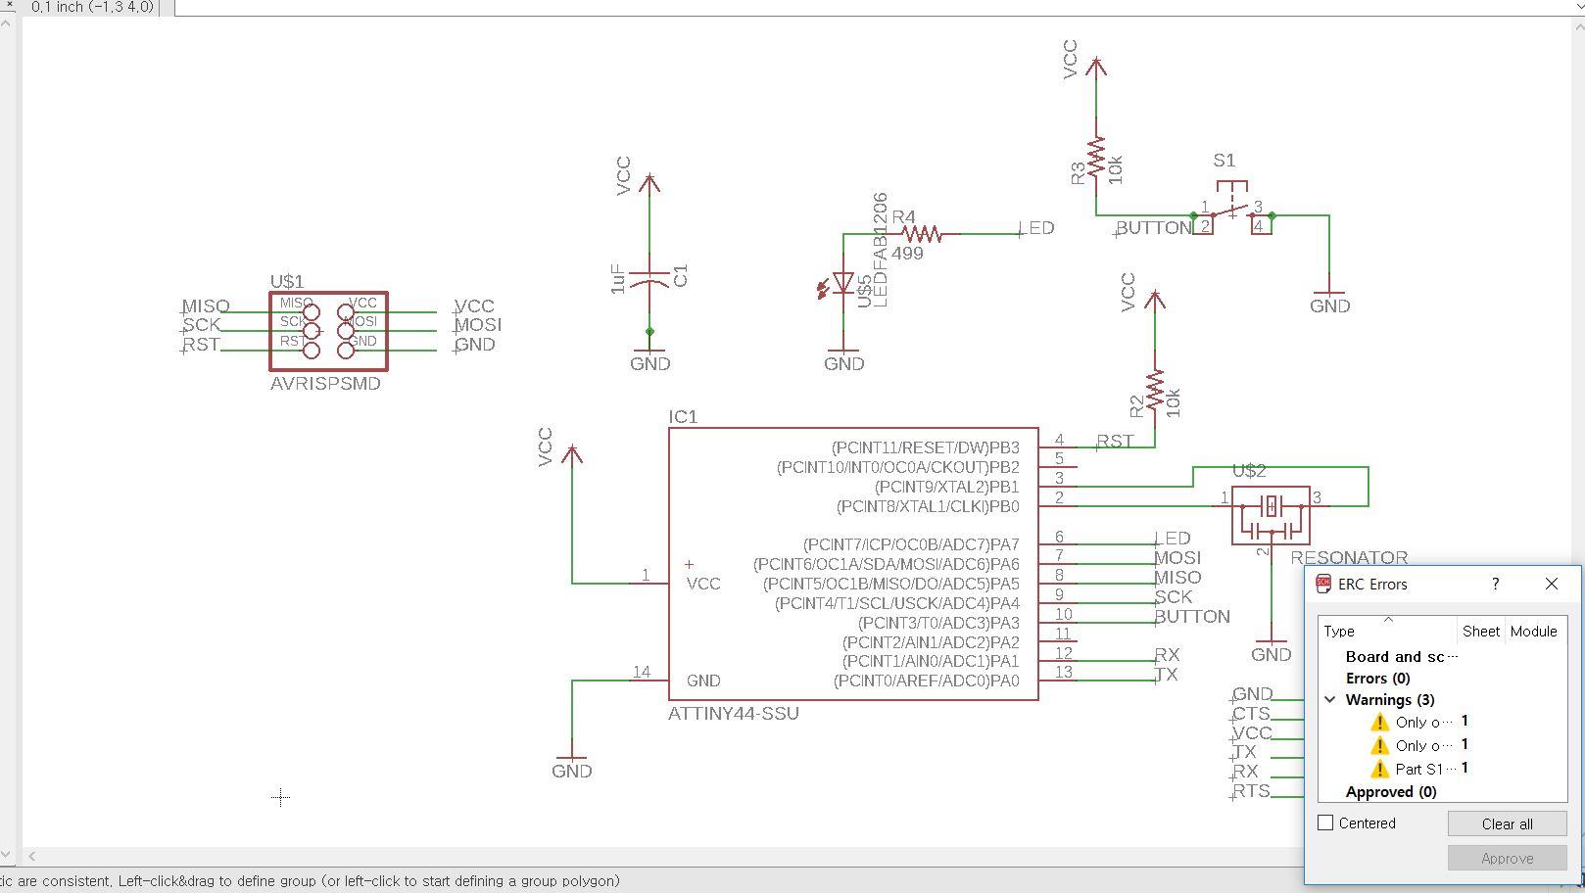Image resolution: width=1585 pixels, height=893 pixels.
Task: Close the ERC Errors dialog
Action: point(1551,584)
